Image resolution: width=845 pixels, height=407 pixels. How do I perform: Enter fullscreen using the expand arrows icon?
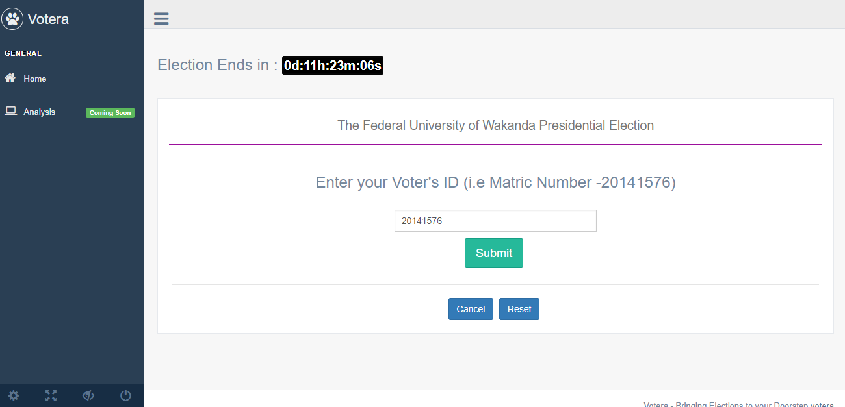(51, 395)
